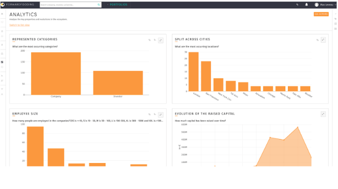Viewport: 338px width, 189px height.
Task: Click the tallest bar in Employee Size chart
Action: click(x=35, y=146)
